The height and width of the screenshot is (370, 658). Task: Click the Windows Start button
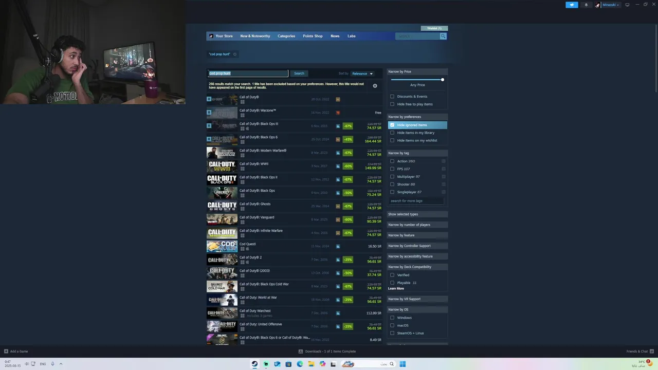coord(403,364)
